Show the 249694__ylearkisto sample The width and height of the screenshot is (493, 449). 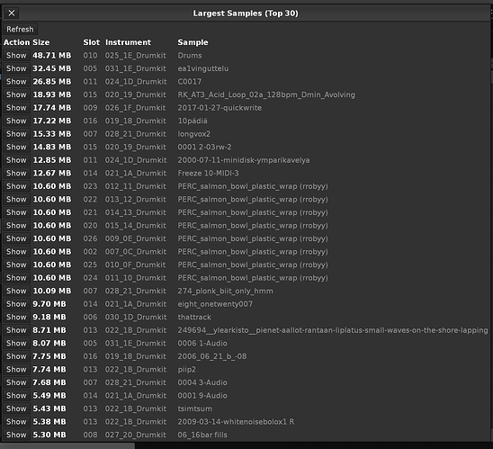17,330
